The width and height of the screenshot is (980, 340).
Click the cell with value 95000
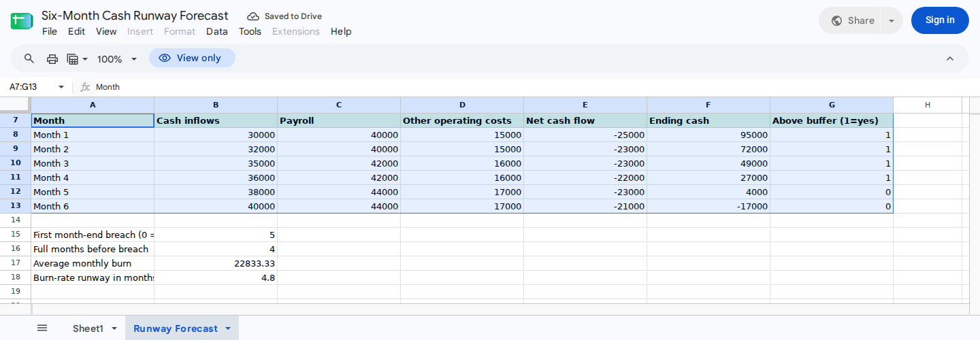[x=708, y=135]
